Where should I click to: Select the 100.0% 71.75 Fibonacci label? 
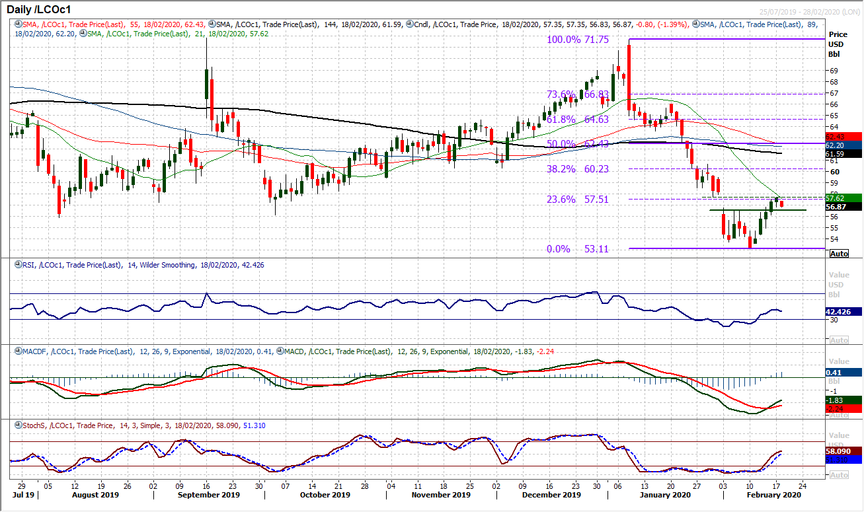578,40
